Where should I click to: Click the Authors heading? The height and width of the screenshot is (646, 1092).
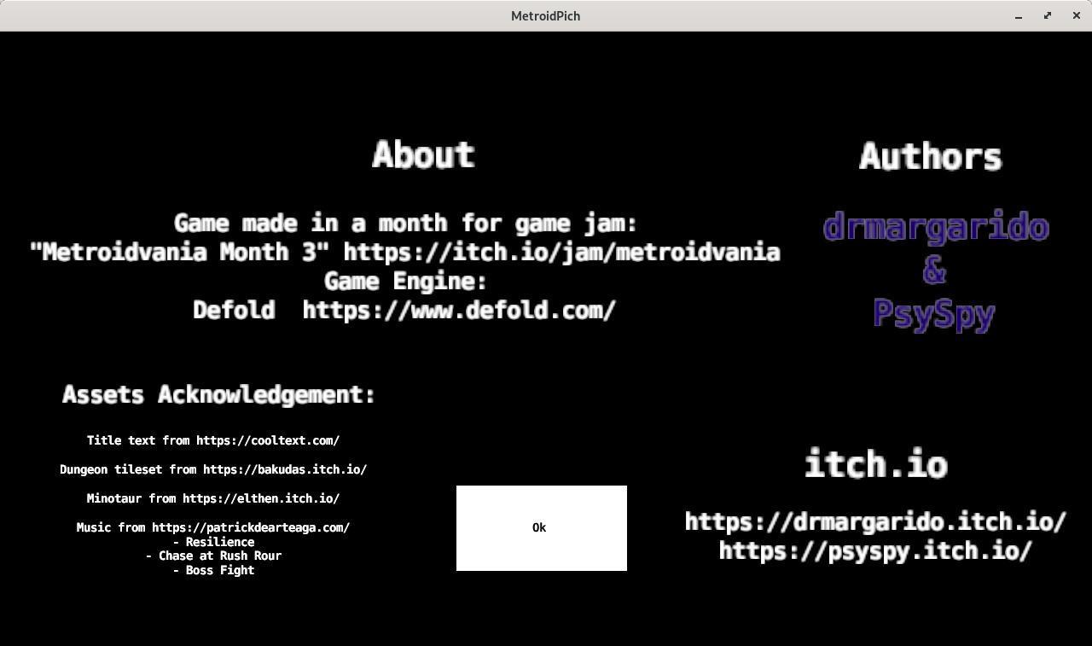pyautogui.click(x=930, y=157)
